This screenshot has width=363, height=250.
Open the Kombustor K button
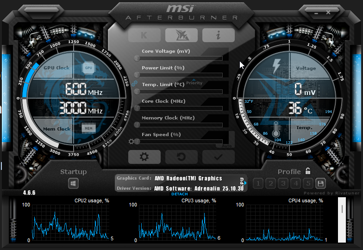[x=144, y=35]
